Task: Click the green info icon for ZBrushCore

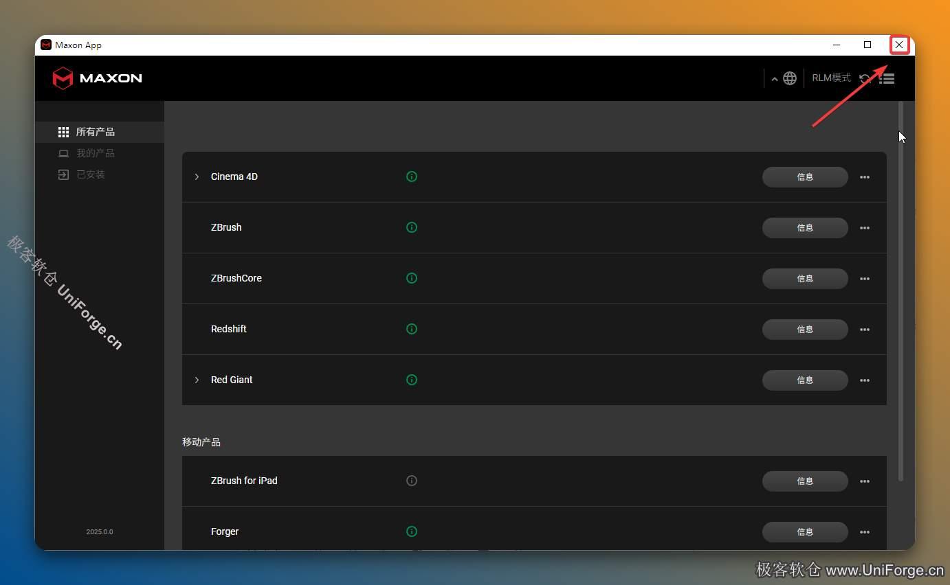Action: 412,278
